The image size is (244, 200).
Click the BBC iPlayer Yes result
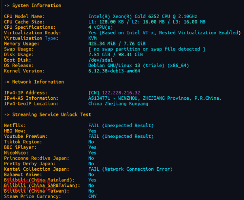tap(92, 147)
